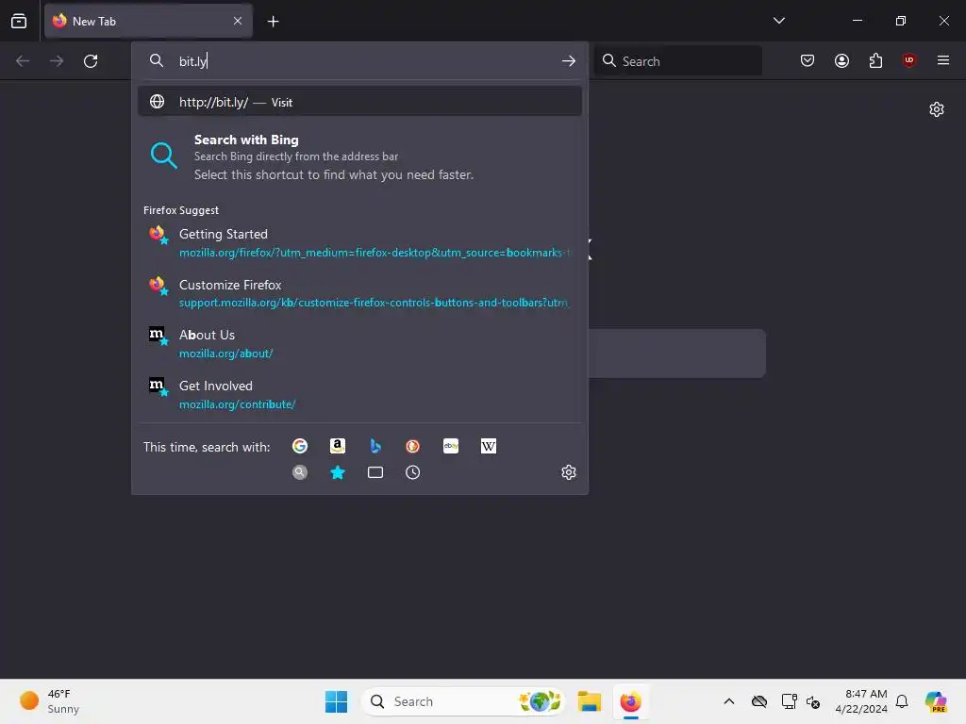
Task: Close the New Tab tab
Action: click(238, 21)
